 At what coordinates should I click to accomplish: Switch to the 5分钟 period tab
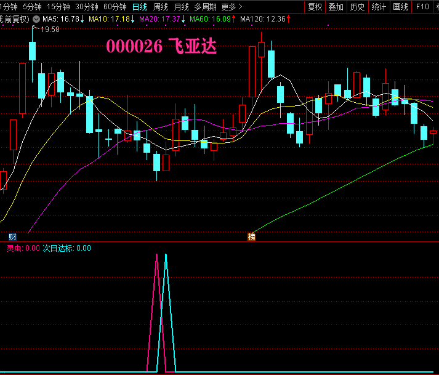32,7
